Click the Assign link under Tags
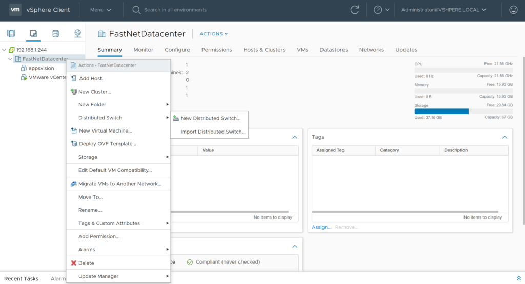 coord(321,227)
